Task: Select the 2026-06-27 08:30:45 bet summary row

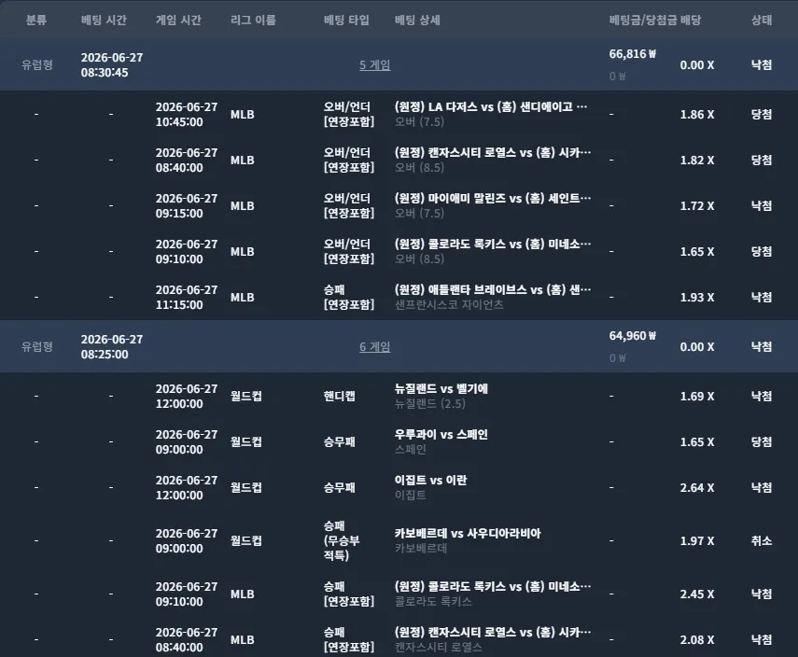Action: point(399,64)
